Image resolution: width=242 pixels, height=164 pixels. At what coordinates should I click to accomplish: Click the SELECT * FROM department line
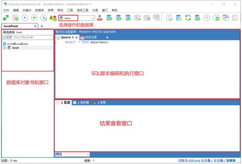click(x=87, y=42)
